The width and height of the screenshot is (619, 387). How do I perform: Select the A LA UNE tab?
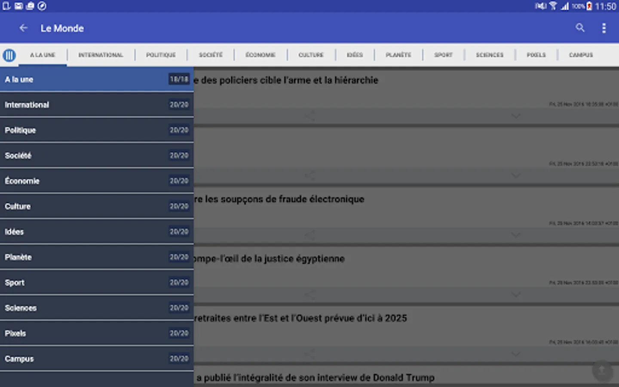point(43,55)
